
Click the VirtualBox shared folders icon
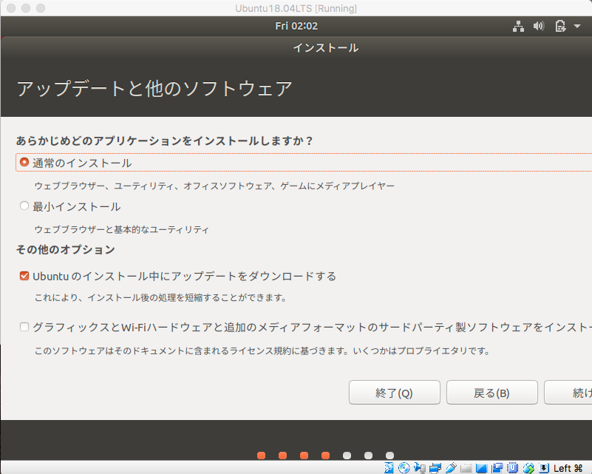coord(466,469)
